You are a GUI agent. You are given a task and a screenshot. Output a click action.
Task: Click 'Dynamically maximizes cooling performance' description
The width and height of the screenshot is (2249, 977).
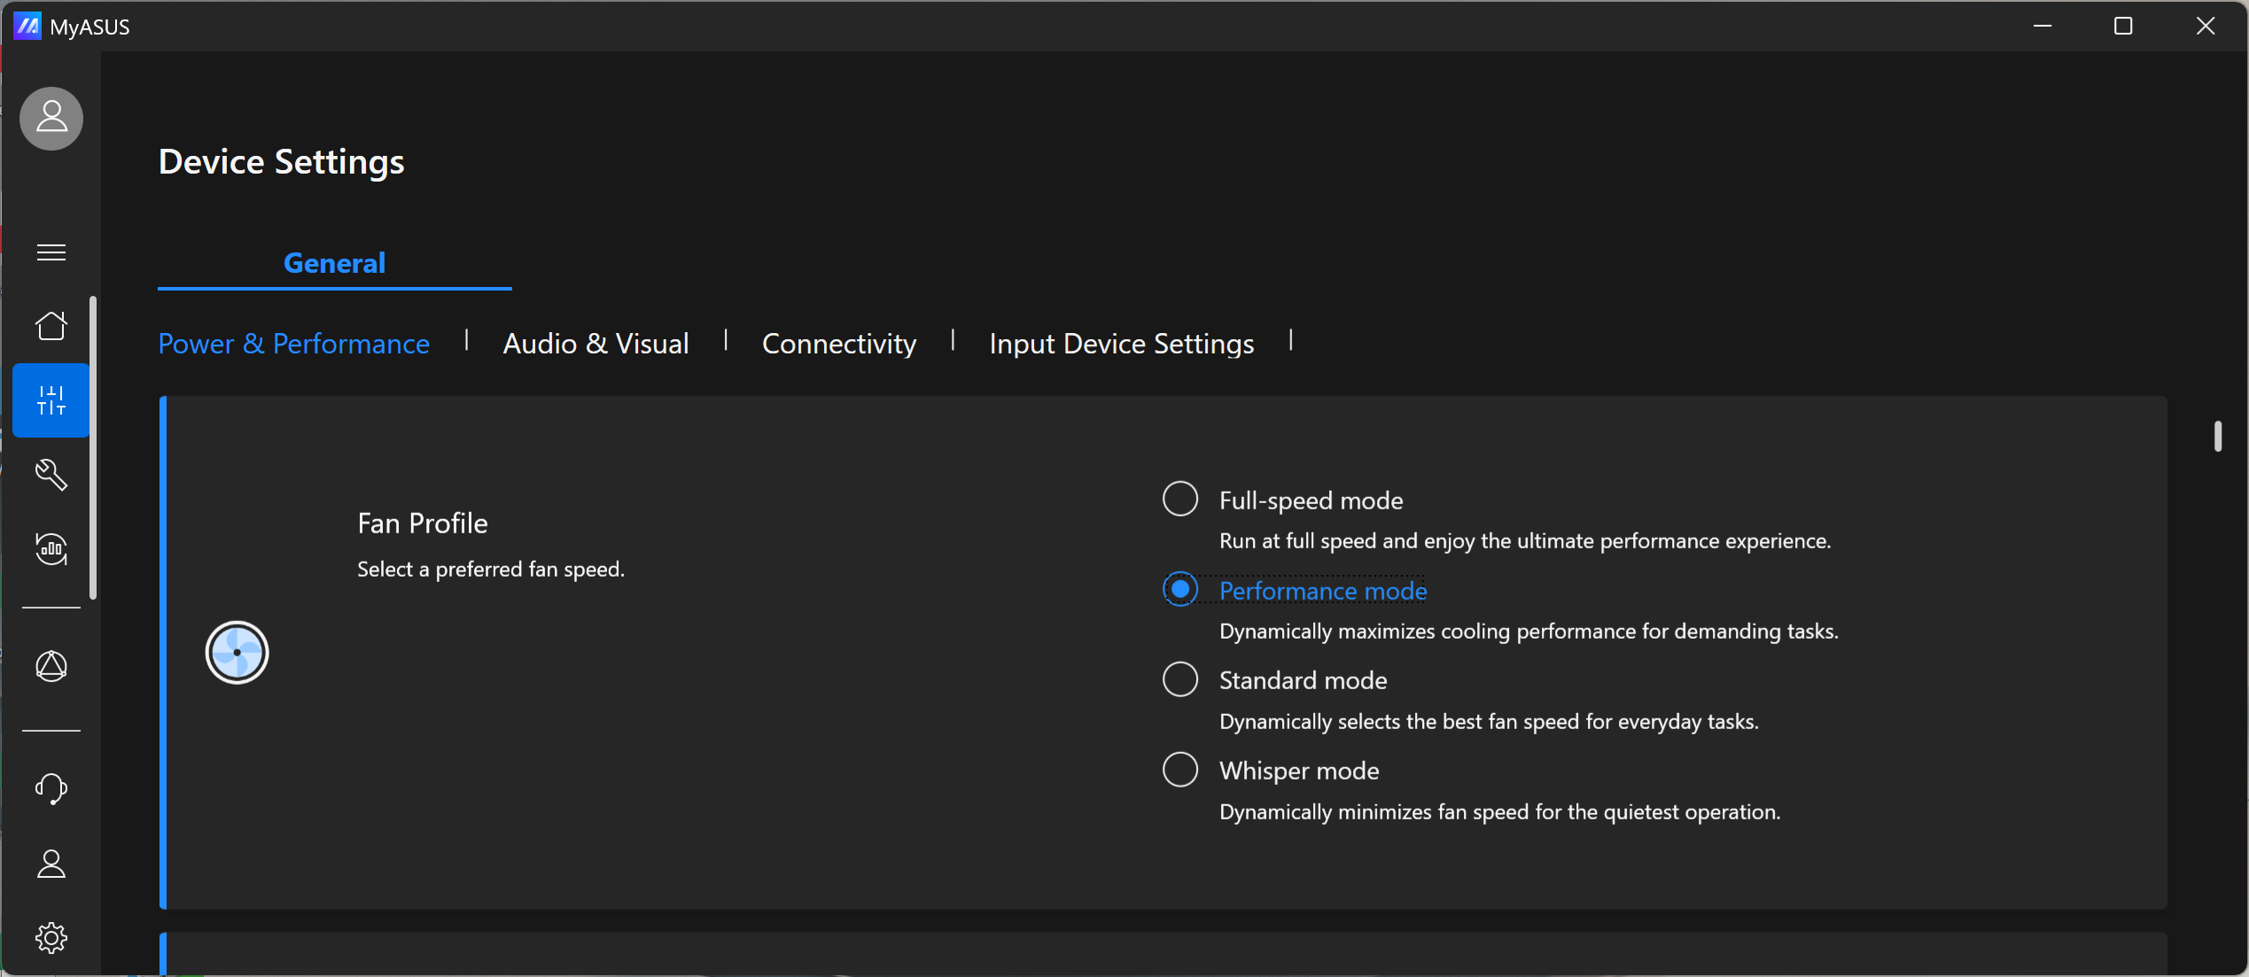pyautogui.click(x=1529, y=632)
